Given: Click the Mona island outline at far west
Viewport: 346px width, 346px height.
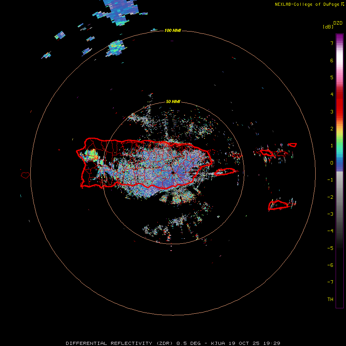Looking at the screenshot, I should [x=25, y=175].
